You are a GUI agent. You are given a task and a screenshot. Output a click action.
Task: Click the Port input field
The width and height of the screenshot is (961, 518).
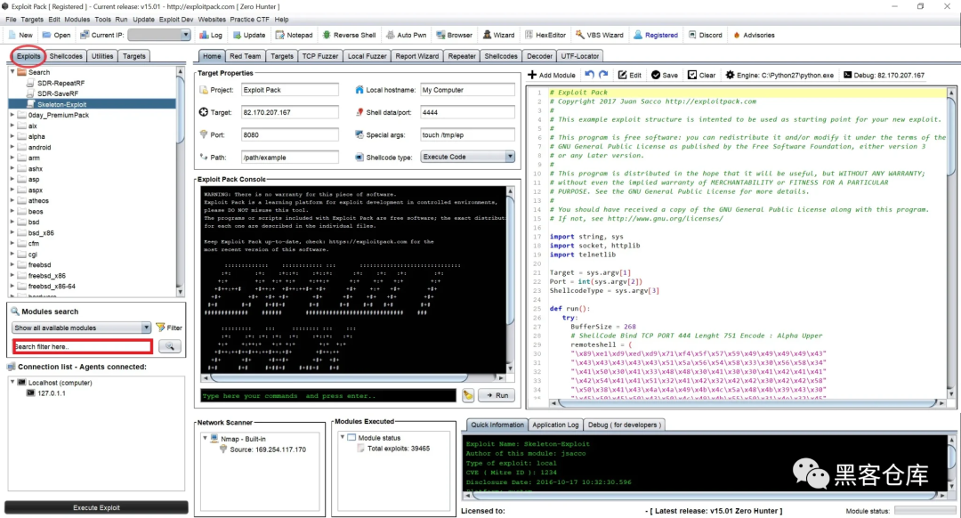point(289,135)
